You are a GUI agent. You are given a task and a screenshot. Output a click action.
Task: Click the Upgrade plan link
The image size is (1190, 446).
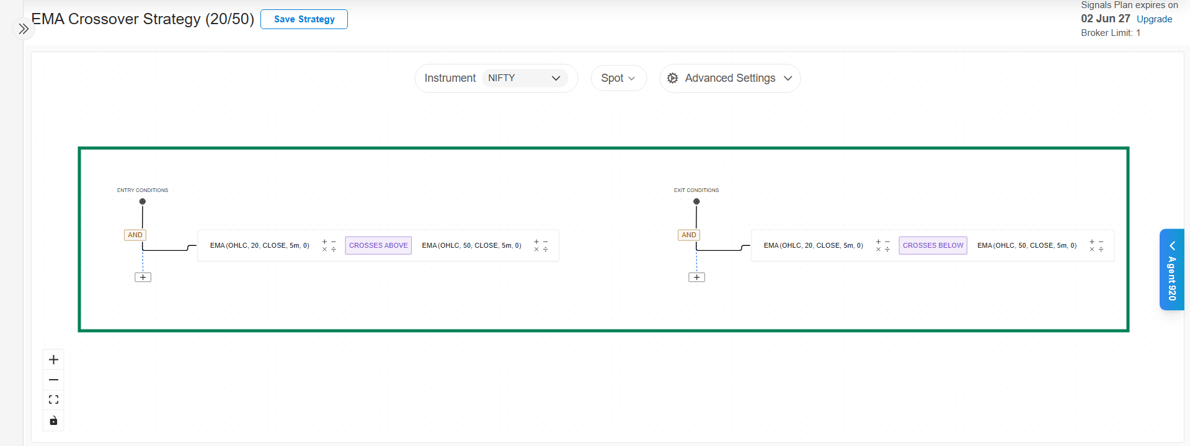[1154, 19]
